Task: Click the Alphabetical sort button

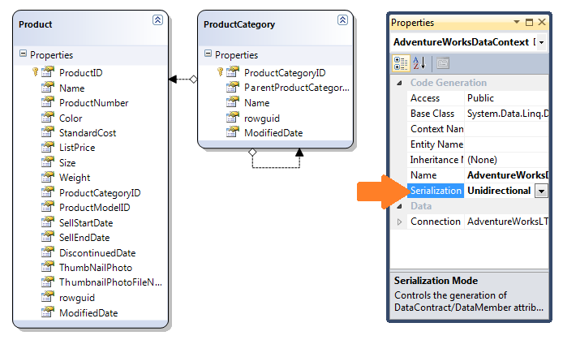Action: (x=419, y=63)
